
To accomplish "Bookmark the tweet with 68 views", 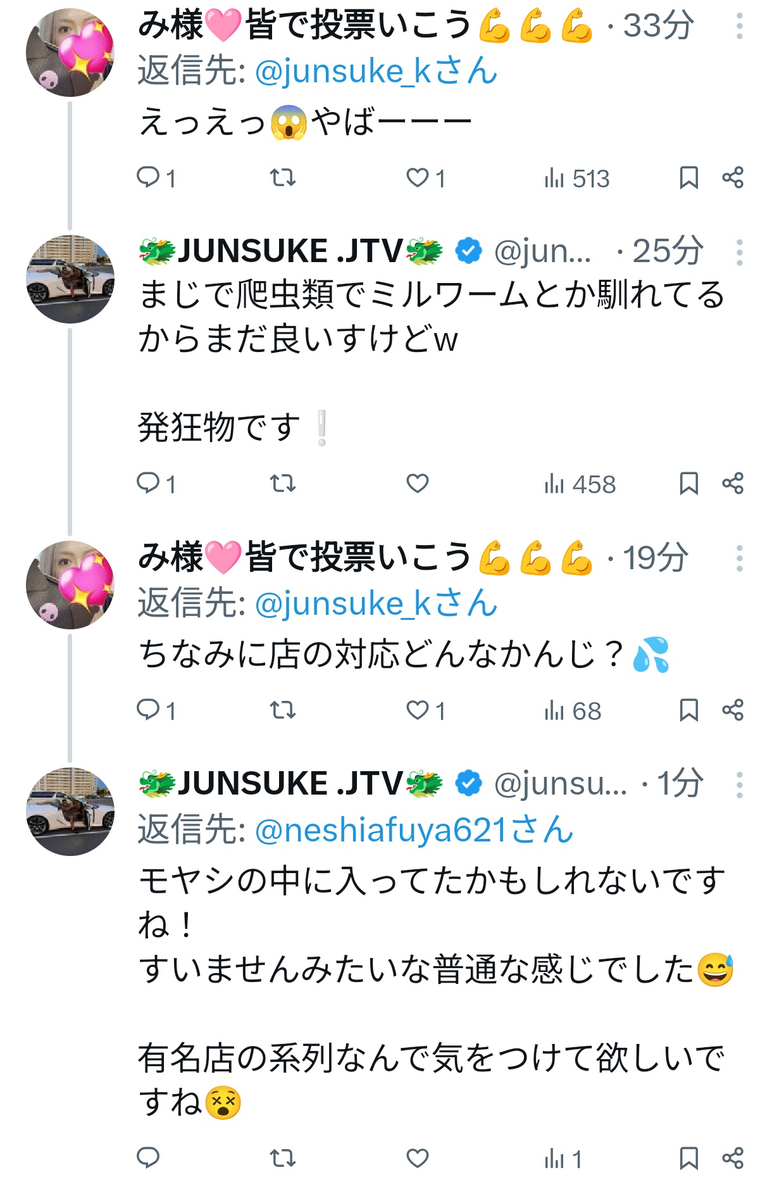I will (688, 710).
